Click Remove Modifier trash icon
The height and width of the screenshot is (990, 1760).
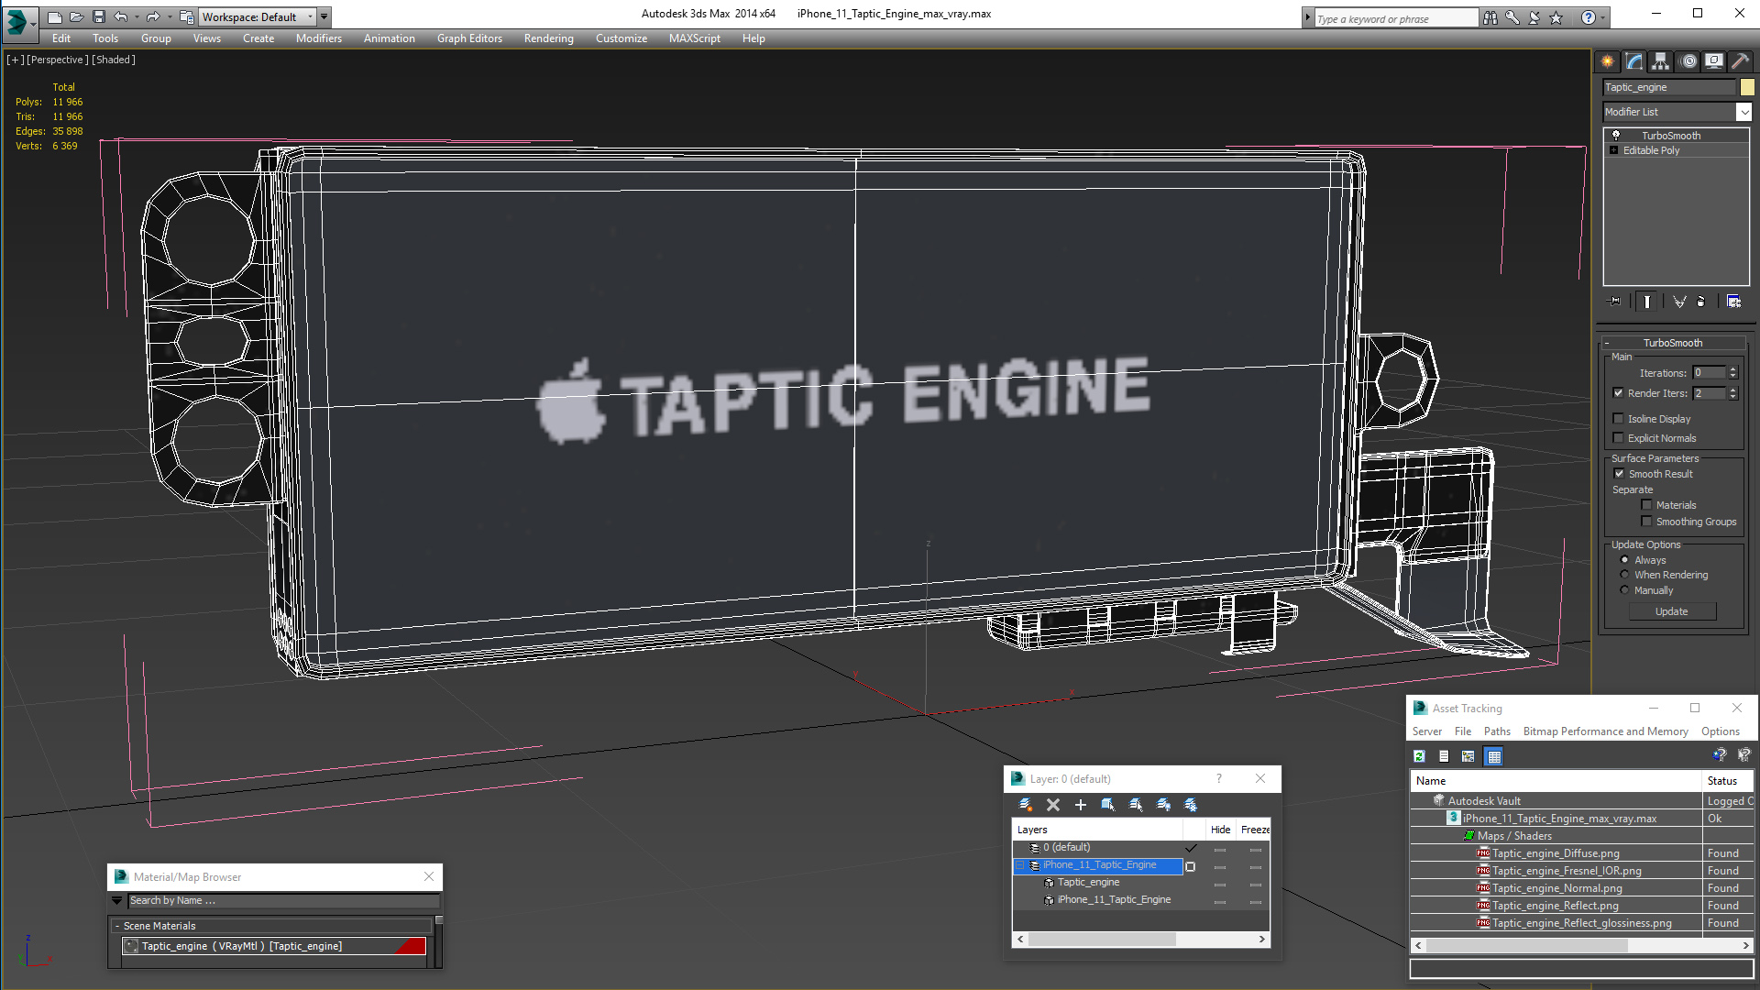(1701, 302)
